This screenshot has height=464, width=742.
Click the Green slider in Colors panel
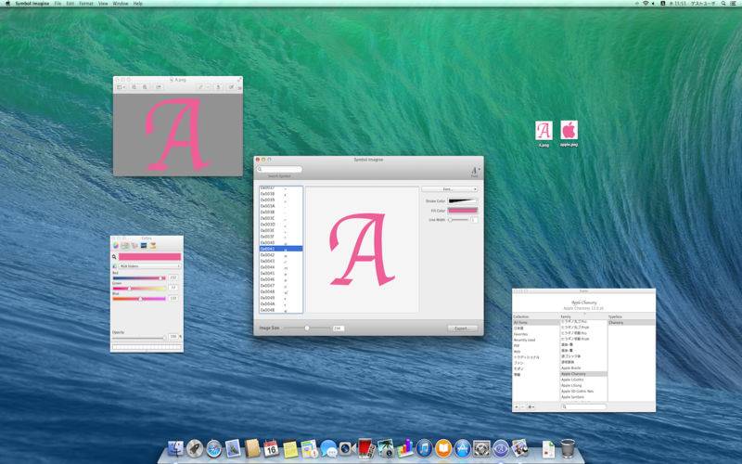(139, 288)
